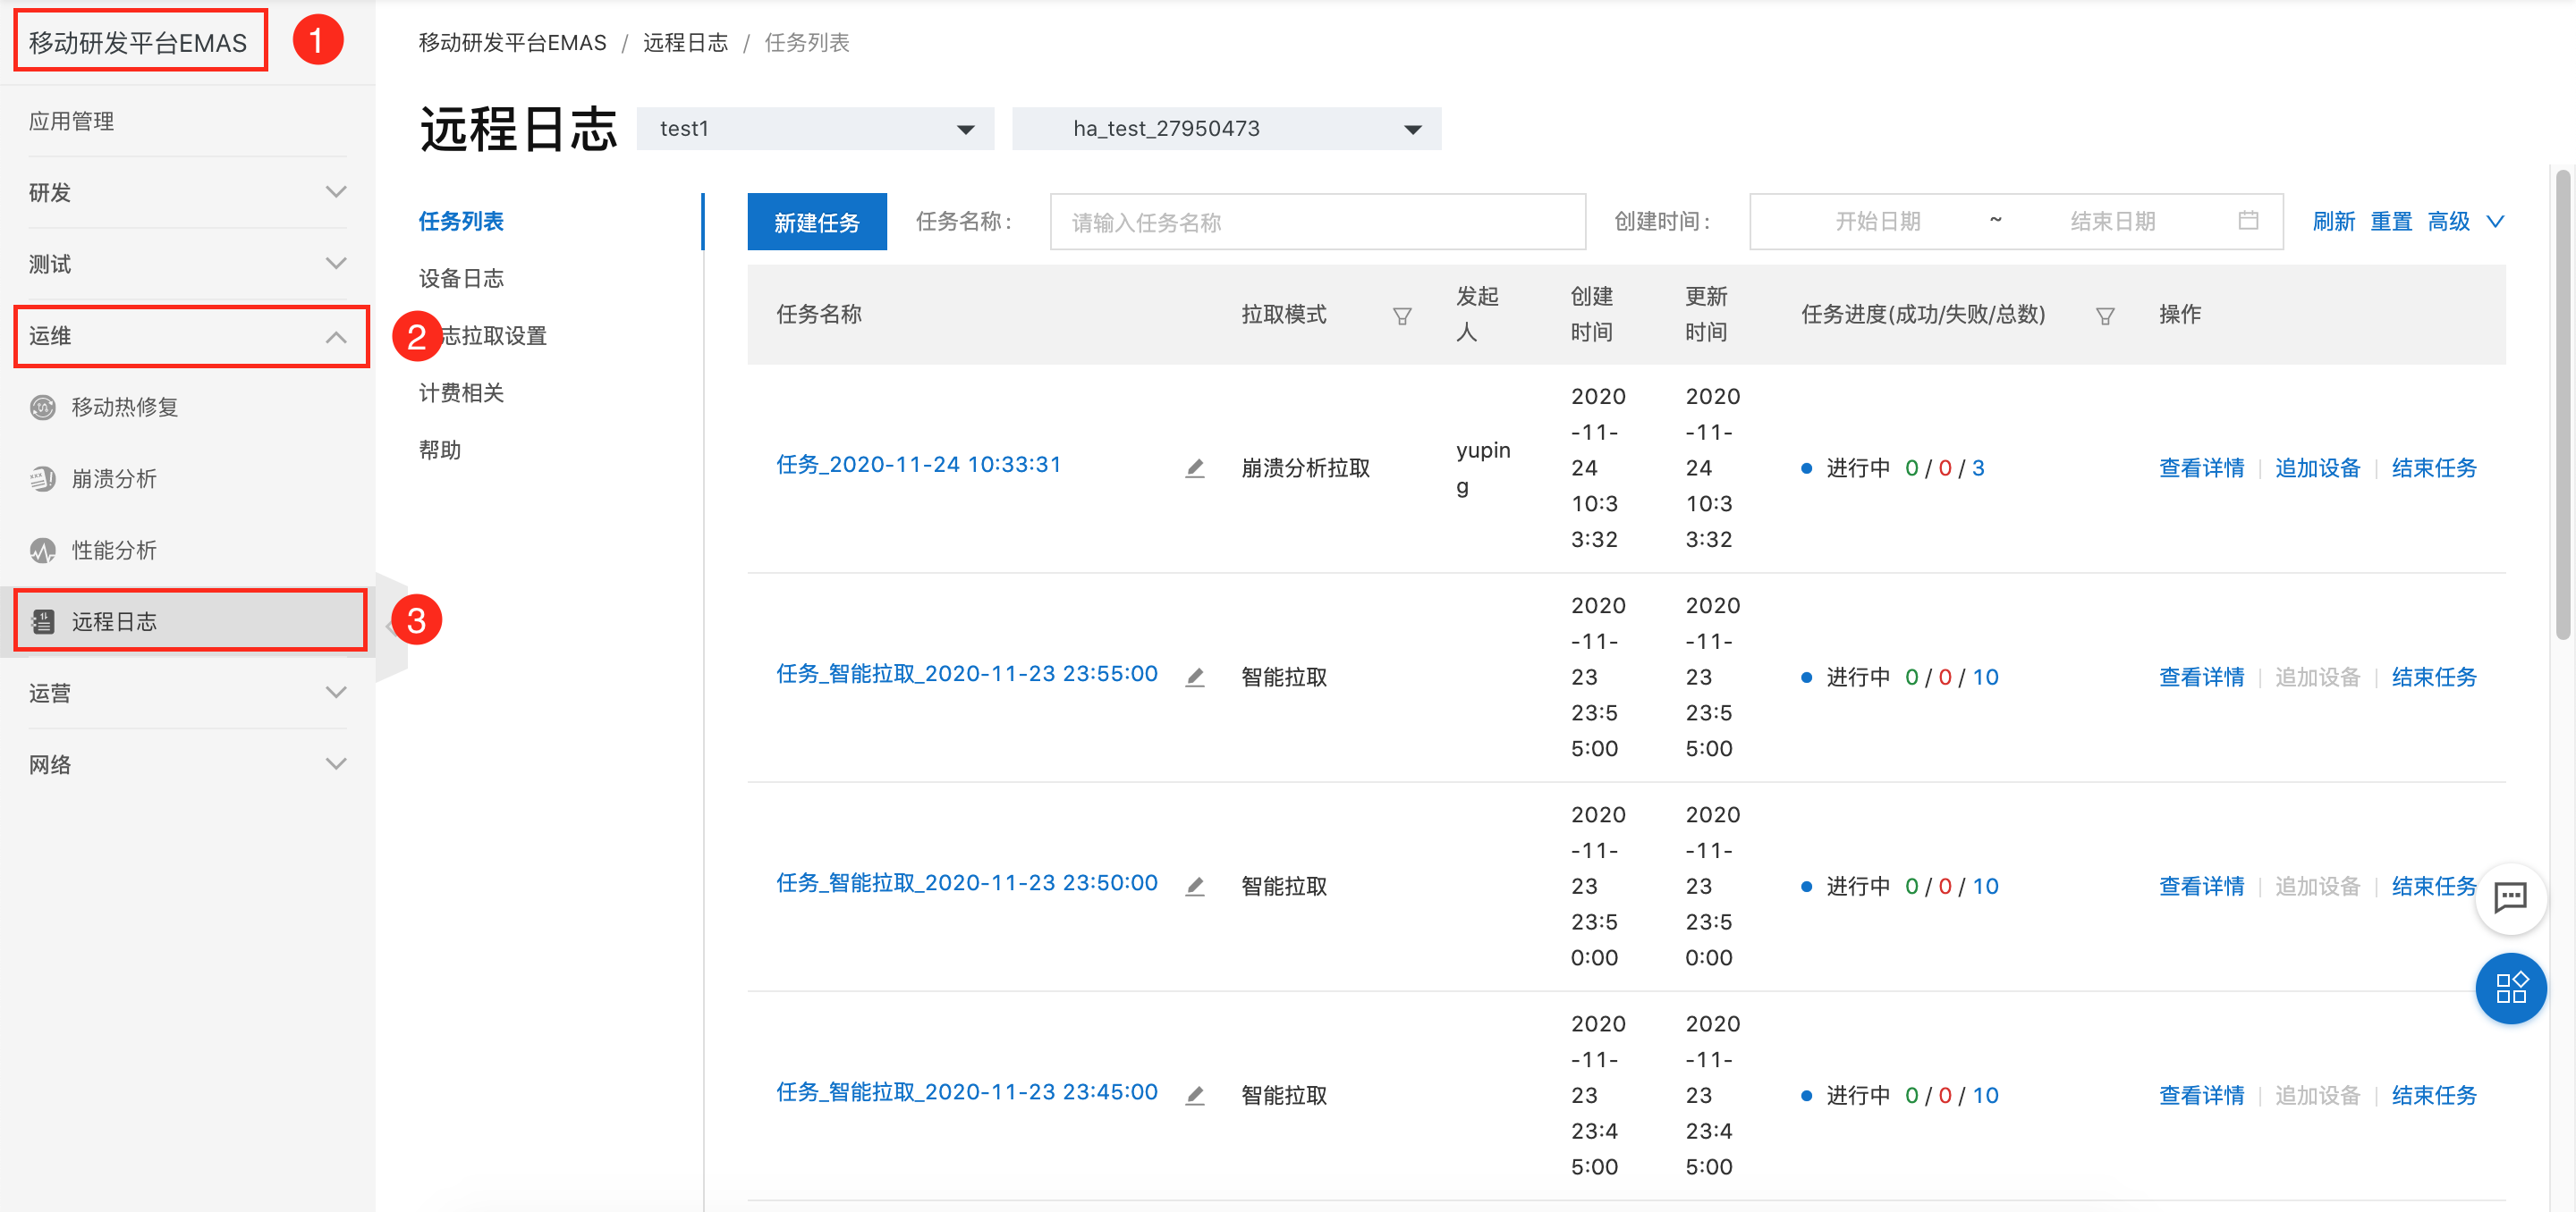The width and height of the screenshot is (2576, 1212).
Task: Open the 拉取模式 column filter
Action: 1402,316
